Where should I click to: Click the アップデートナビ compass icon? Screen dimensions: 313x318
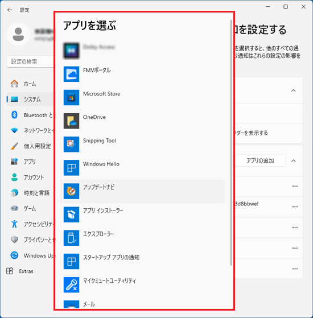click(71, 191)
